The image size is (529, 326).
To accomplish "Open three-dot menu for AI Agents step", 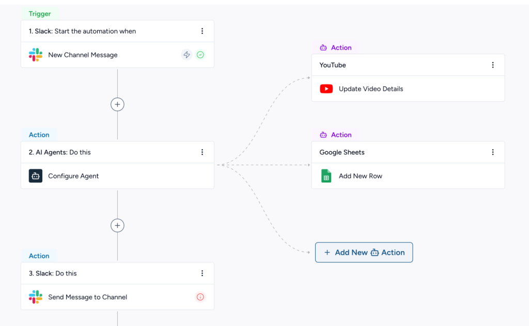I will [x=202, y=152].
